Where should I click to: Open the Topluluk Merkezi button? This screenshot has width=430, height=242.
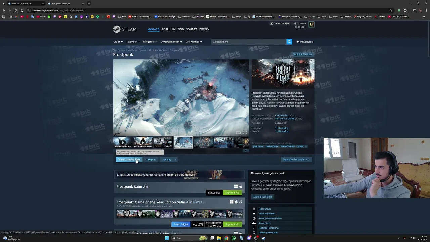point(302,54)
